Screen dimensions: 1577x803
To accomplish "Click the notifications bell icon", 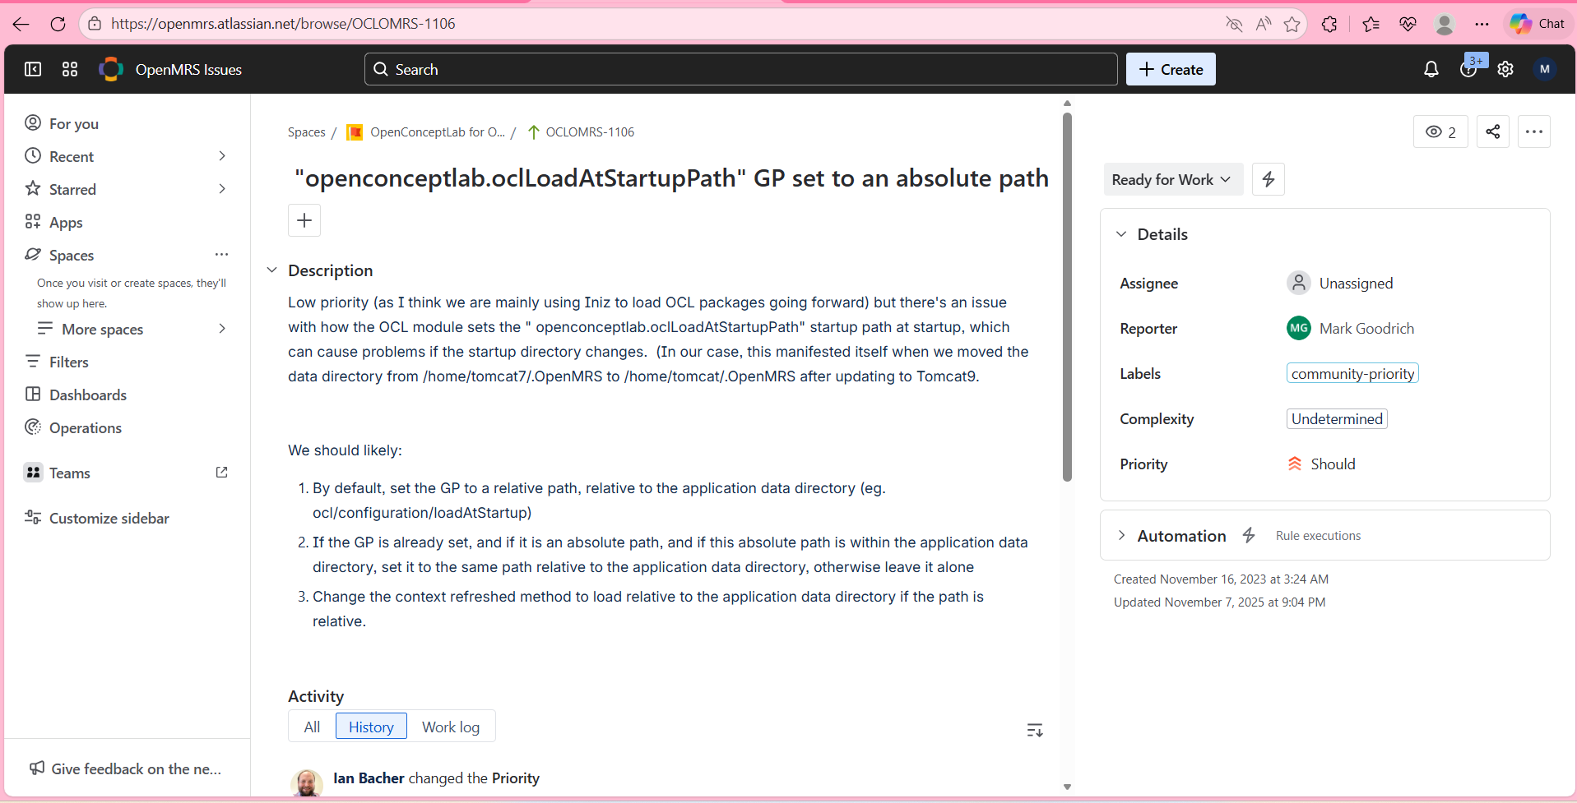I will (x=1431, y=70).
